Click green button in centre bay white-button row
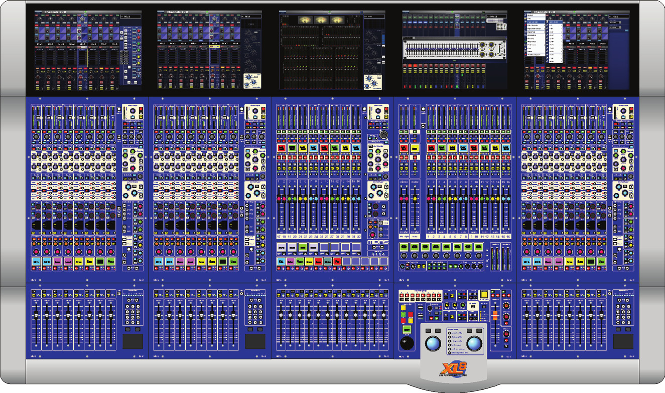Screen dimensions: 665x393 [x=303, y=247]
